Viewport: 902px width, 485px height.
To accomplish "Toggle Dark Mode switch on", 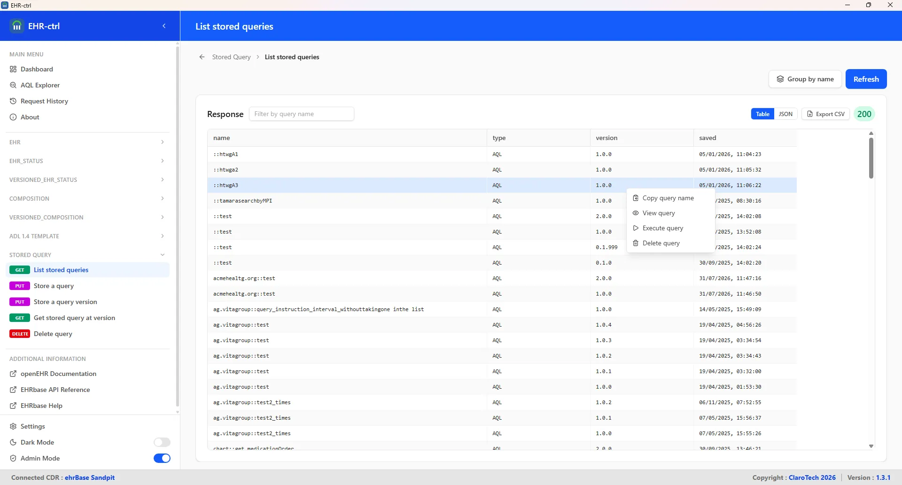I will pos(162,442).
